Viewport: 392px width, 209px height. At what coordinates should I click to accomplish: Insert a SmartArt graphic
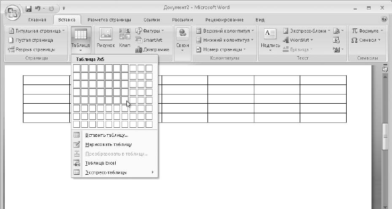coord(149,40)
